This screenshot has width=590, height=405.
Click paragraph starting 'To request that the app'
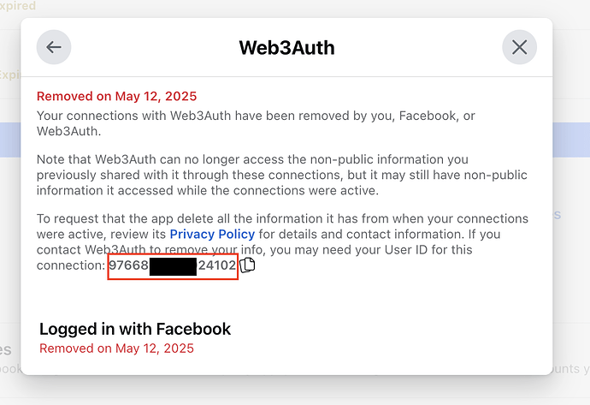(282, 241)
